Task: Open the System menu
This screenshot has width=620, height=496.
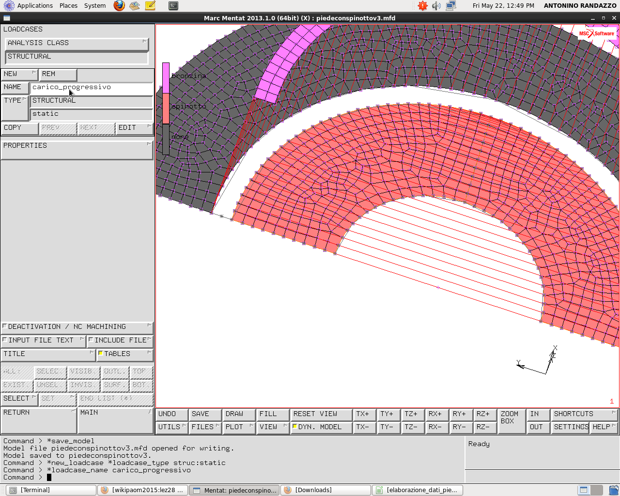Action: (95, 6)
